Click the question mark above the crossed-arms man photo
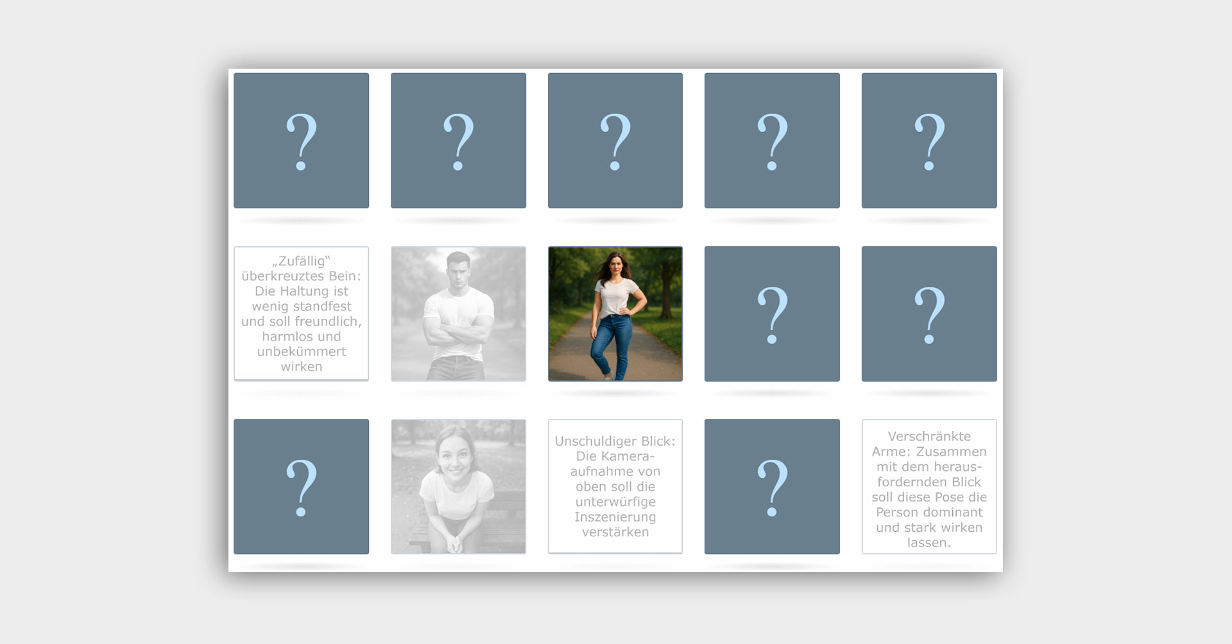Screen dimensions: 1232x644 click(x=458, y=140)
